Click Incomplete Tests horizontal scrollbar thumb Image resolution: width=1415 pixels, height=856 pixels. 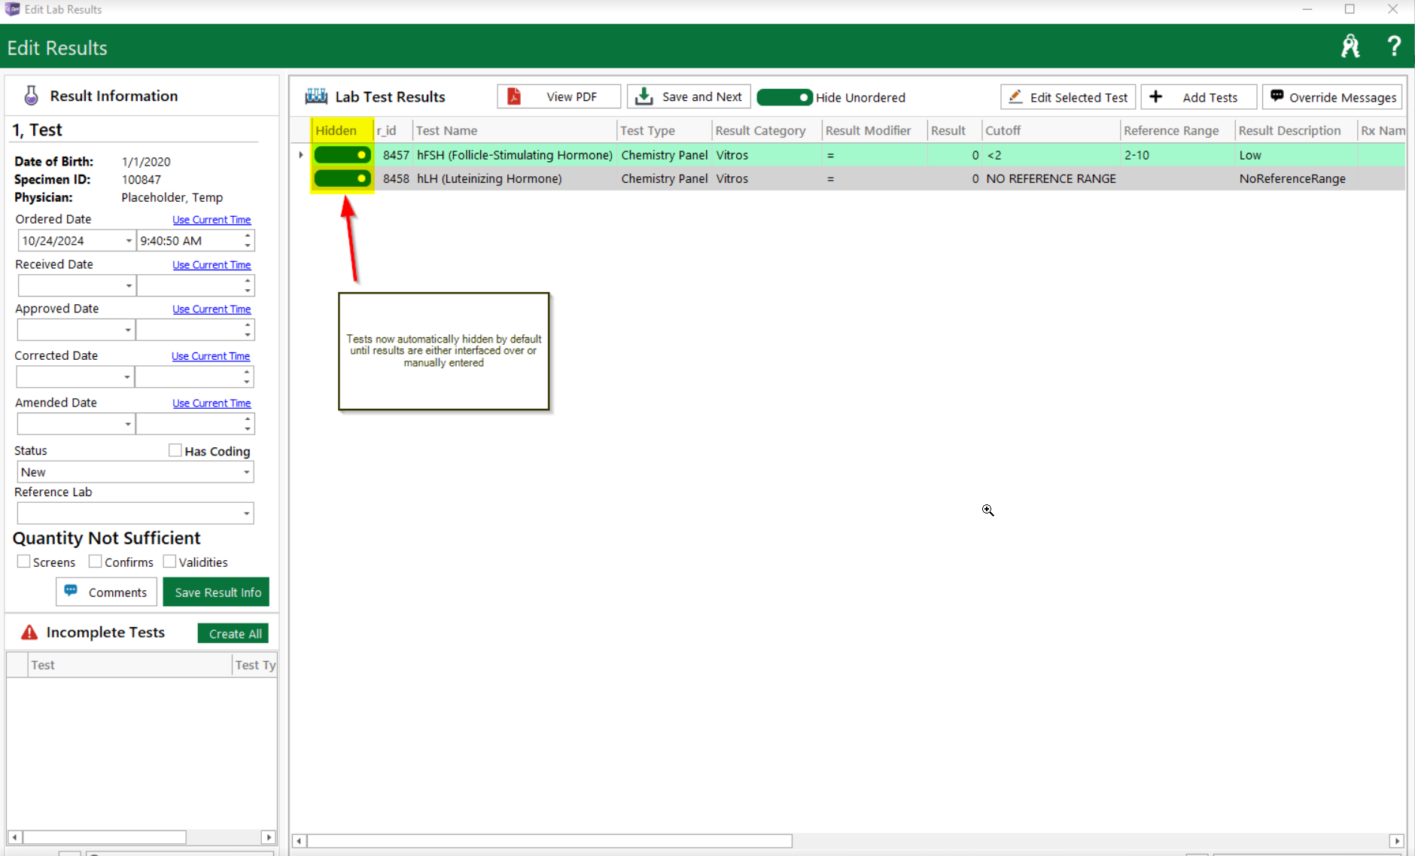[x=105, y=837]
